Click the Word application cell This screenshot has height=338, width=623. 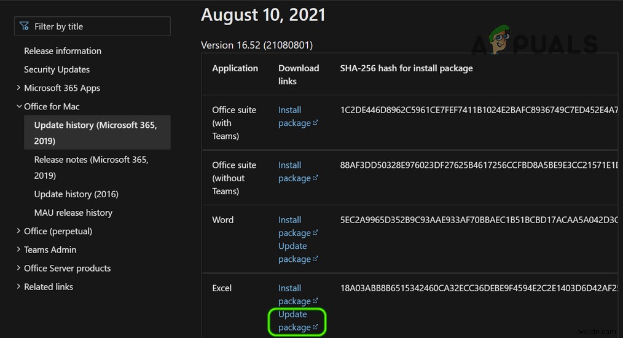click(x=222, y=220)
